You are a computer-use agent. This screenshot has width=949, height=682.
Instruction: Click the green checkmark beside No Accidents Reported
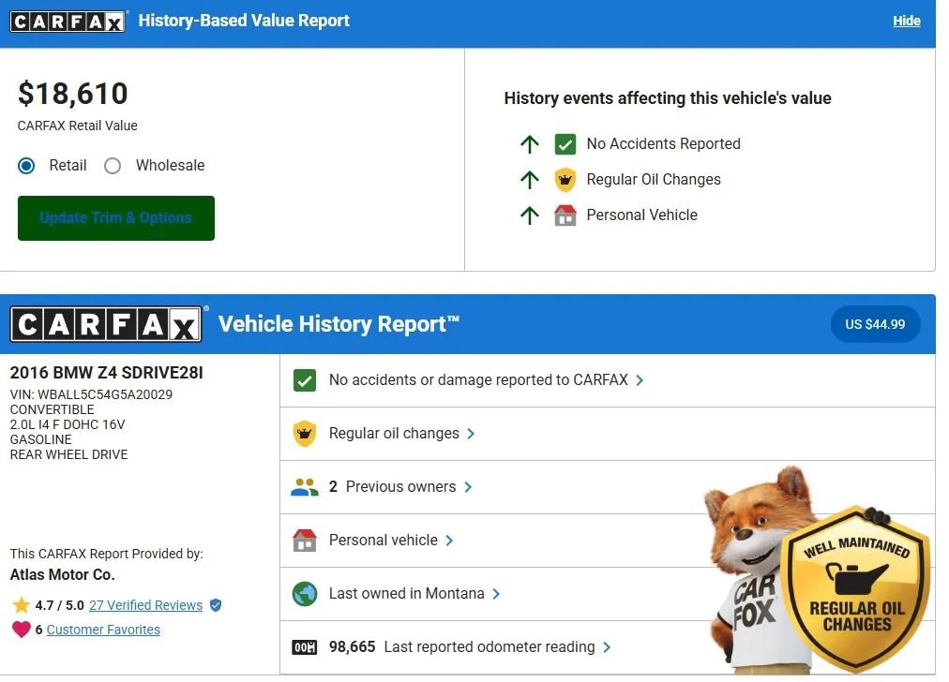click(565, 144)
